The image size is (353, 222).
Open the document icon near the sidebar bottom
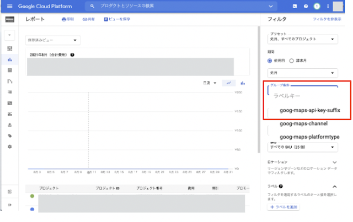click(x=10, y=192)
